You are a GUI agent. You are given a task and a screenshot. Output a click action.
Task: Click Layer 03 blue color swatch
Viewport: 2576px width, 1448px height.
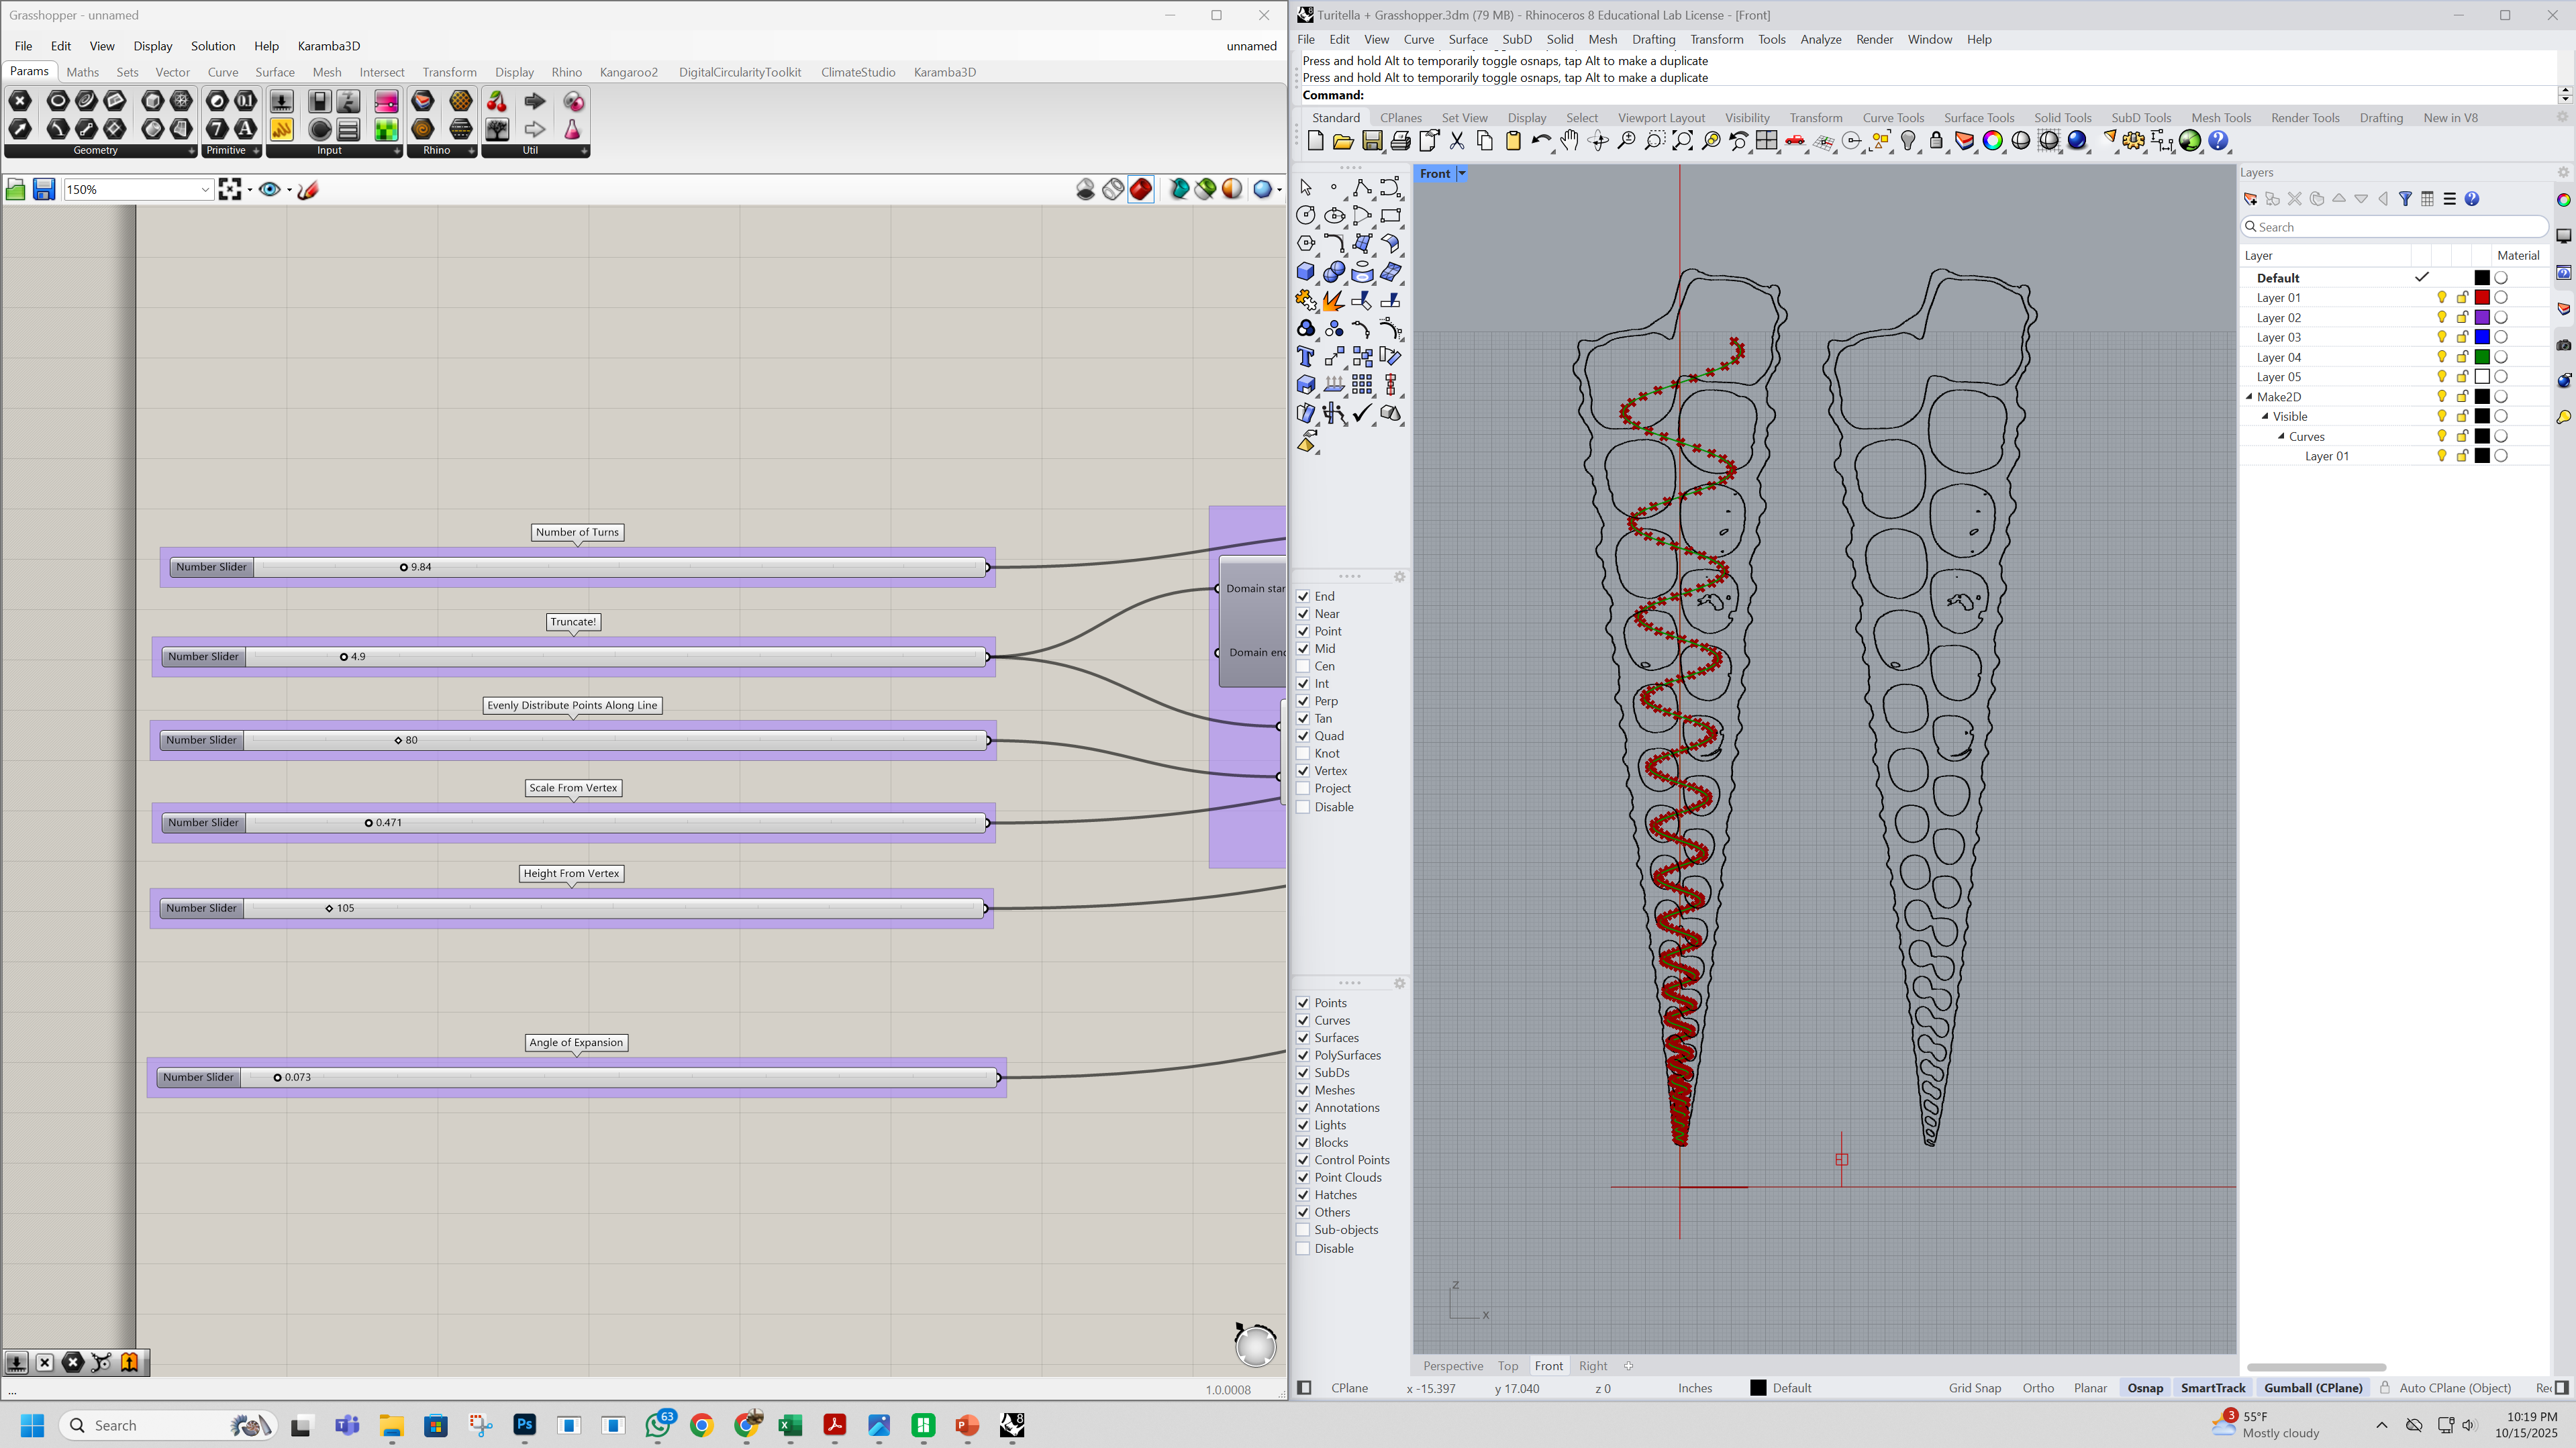coord(2481,337)
